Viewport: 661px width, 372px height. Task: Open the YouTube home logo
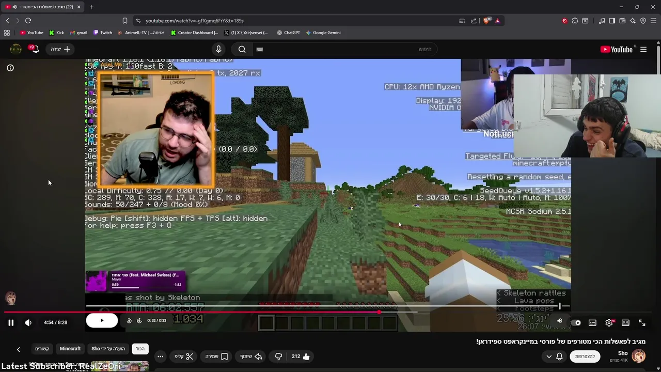click(x=617, y=49)
